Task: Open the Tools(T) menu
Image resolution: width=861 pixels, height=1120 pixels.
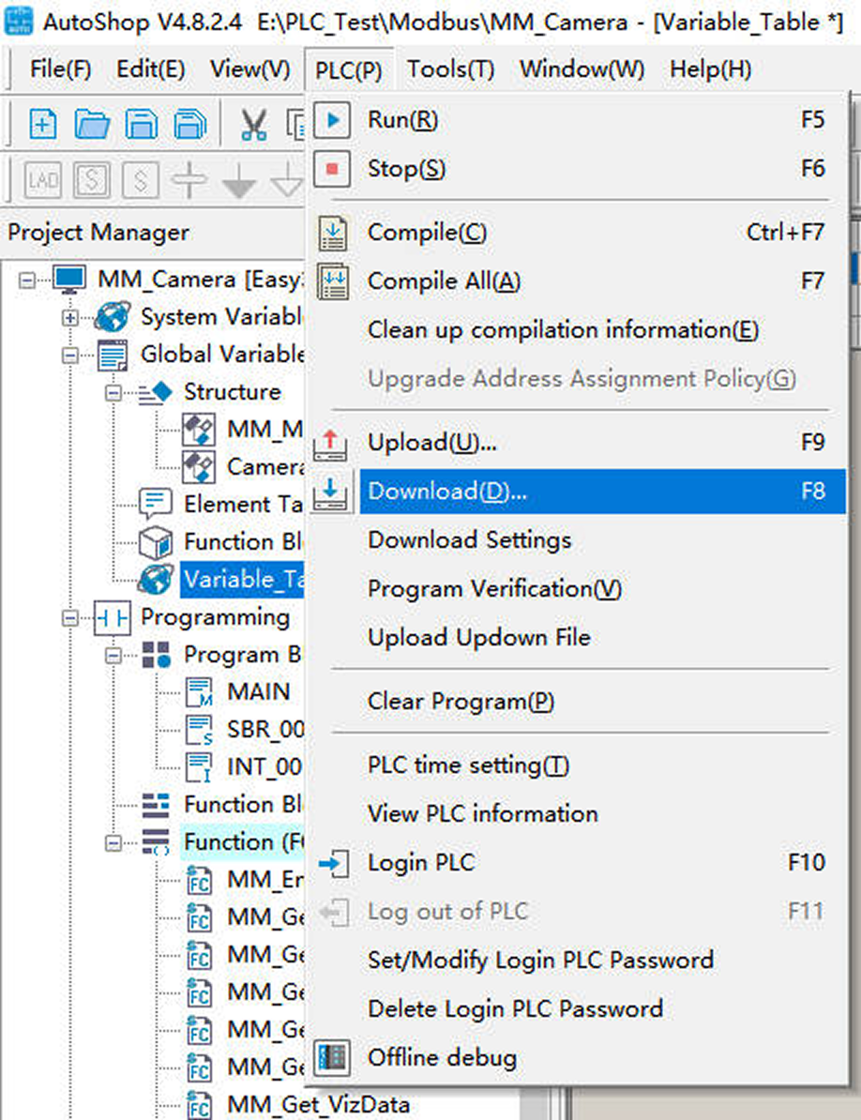Action: tap(450, 69)
